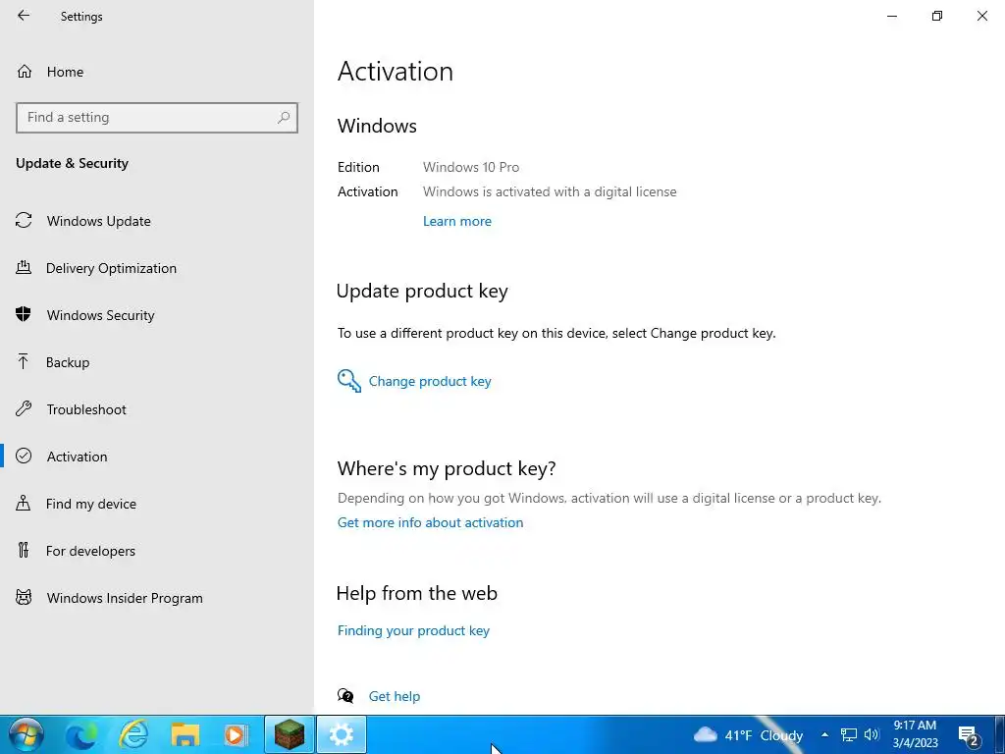Open the 41°F Cloudy weather widget
This screenshot has width=1005, height=754.
click(748, 735)
